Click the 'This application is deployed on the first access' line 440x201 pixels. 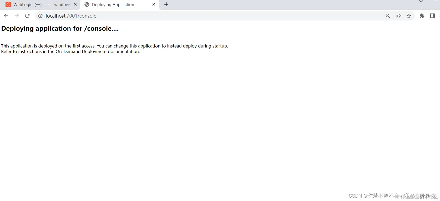tap(114, 46)
